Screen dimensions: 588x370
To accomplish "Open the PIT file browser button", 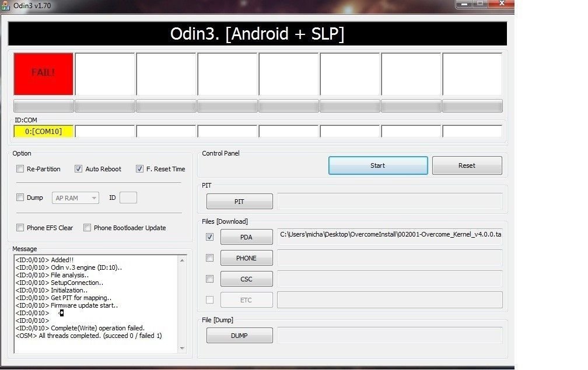I will tap(239, 202).
